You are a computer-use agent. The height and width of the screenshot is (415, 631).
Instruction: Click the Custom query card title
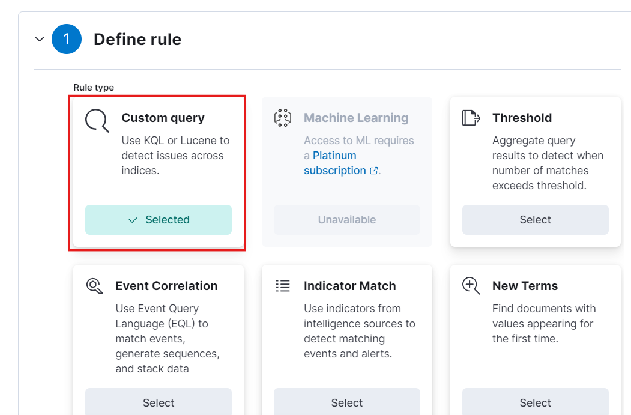(x=163, y=118)
